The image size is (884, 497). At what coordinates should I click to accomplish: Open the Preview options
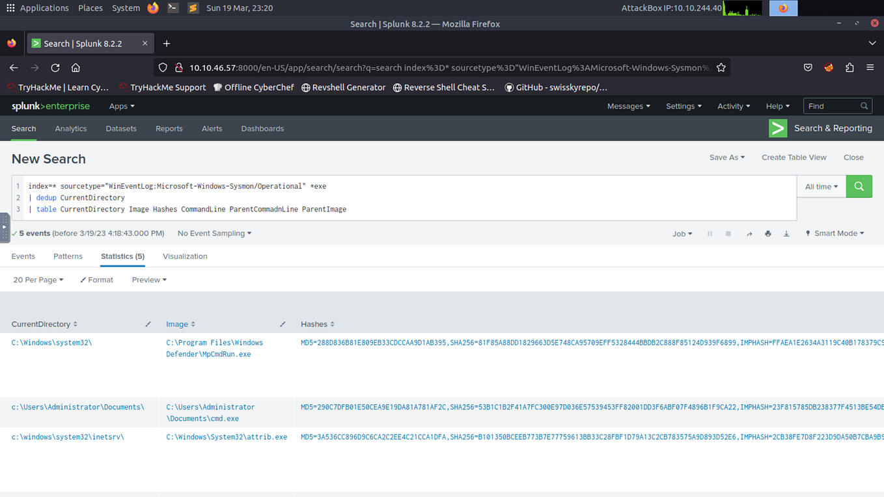tap(148, 280)
